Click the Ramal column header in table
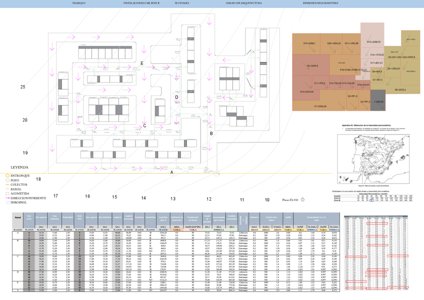 coord(17,218)
